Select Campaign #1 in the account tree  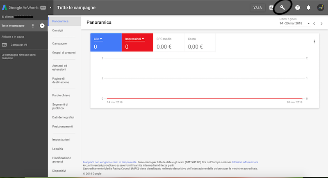18,44
